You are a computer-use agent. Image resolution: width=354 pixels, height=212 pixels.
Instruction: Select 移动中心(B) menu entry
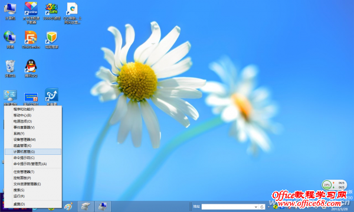[33, 115]
